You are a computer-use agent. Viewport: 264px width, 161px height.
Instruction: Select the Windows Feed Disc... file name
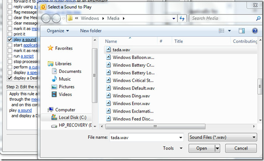coord(133,119)
